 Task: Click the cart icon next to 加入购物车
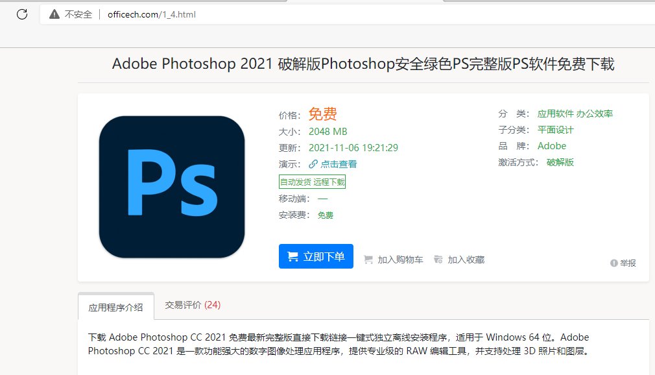[x=368, y=259]
